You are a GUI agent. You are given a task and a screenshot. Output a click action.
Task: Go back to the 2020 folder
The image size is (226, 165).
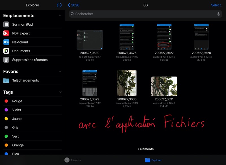pos(74,5)
